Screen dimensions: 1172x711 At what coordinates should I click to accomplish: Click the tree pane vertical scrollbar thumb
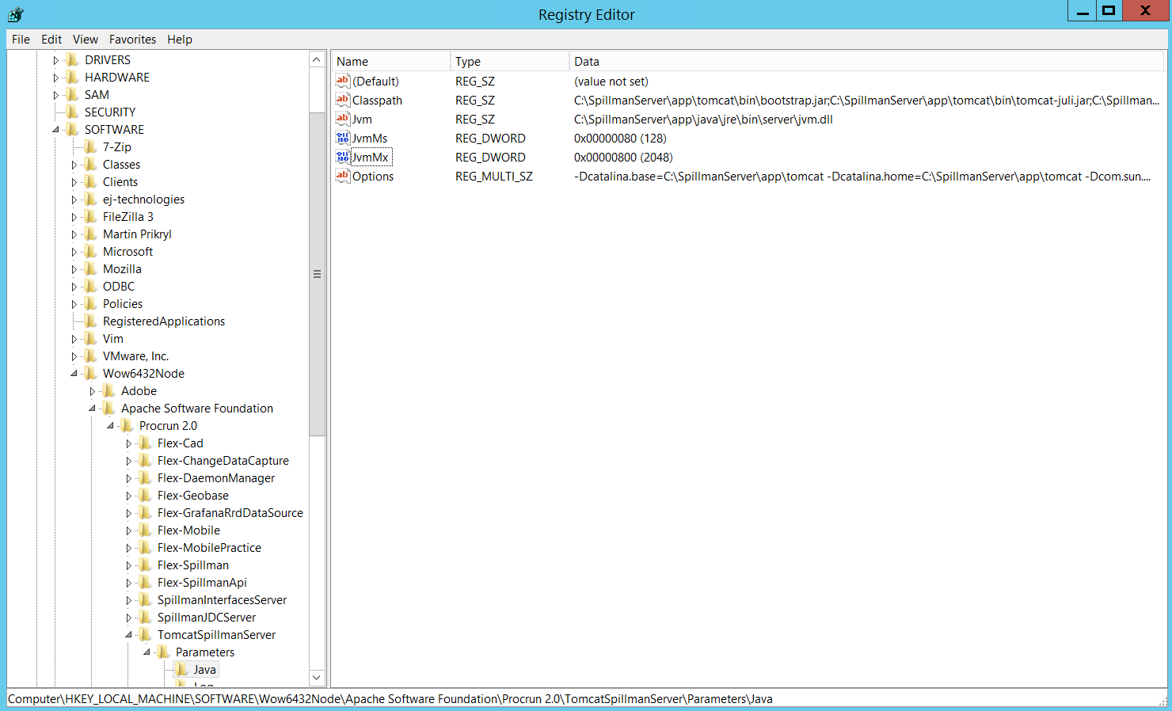[x=317, y=274]
